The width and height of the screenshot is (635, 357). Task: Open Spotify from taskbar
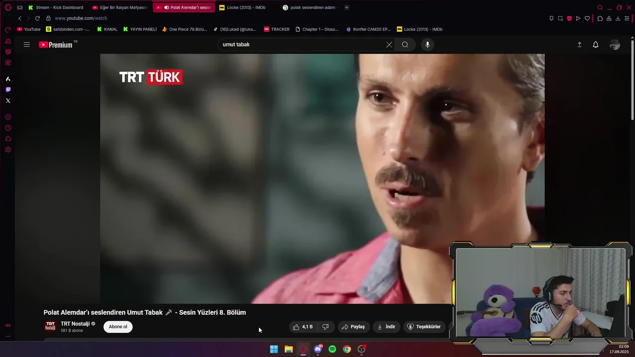tap(332, 349)
